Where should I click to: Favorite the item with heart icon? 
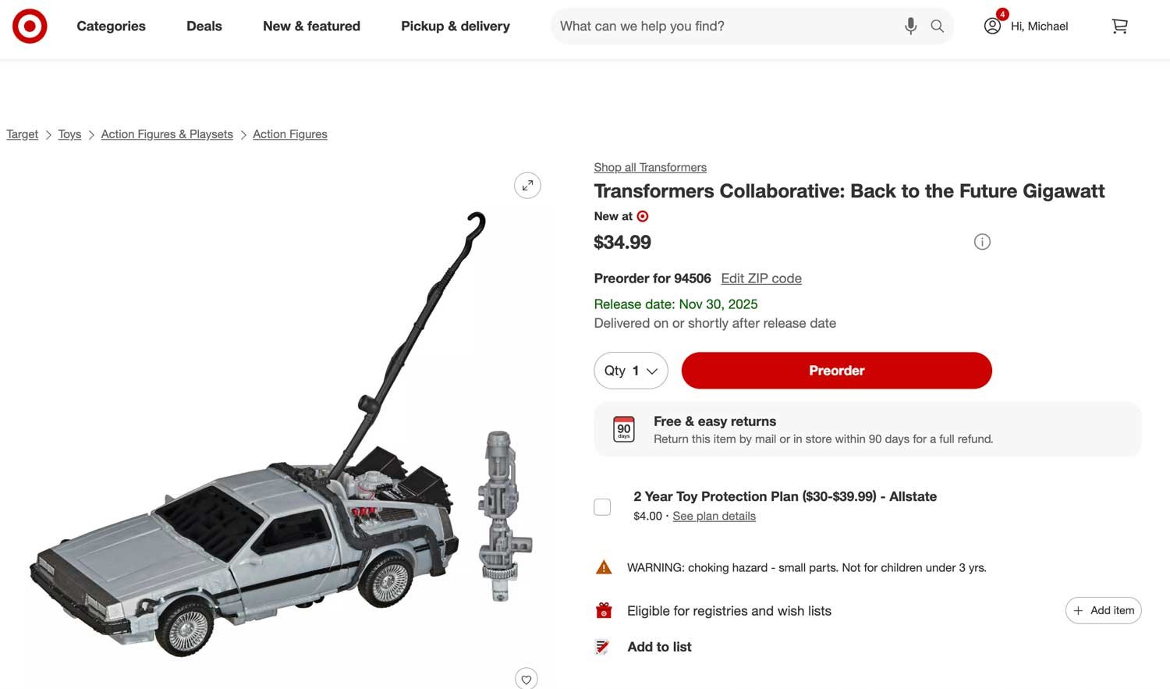(526, 680)
